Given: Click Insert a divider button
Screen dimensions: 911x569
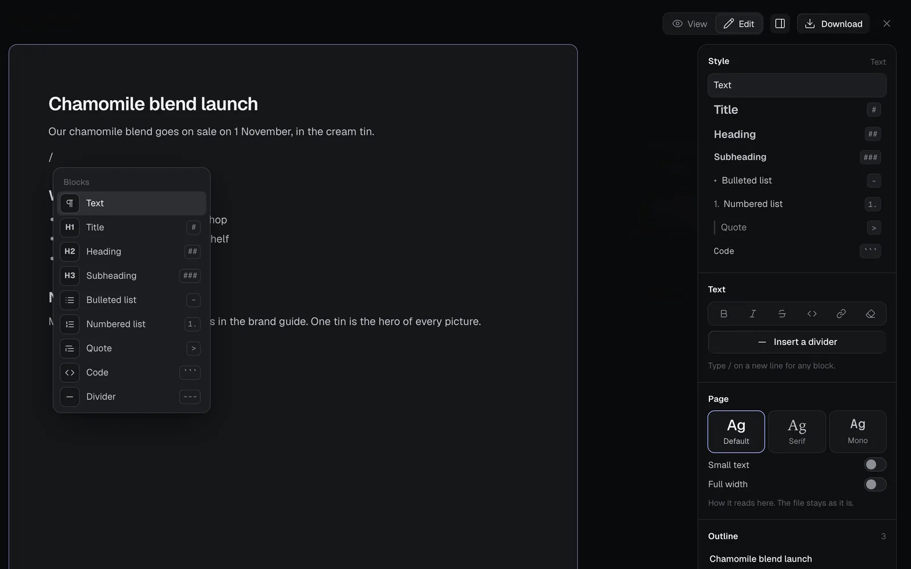Looking at the screenshot, I should point(797,342).
